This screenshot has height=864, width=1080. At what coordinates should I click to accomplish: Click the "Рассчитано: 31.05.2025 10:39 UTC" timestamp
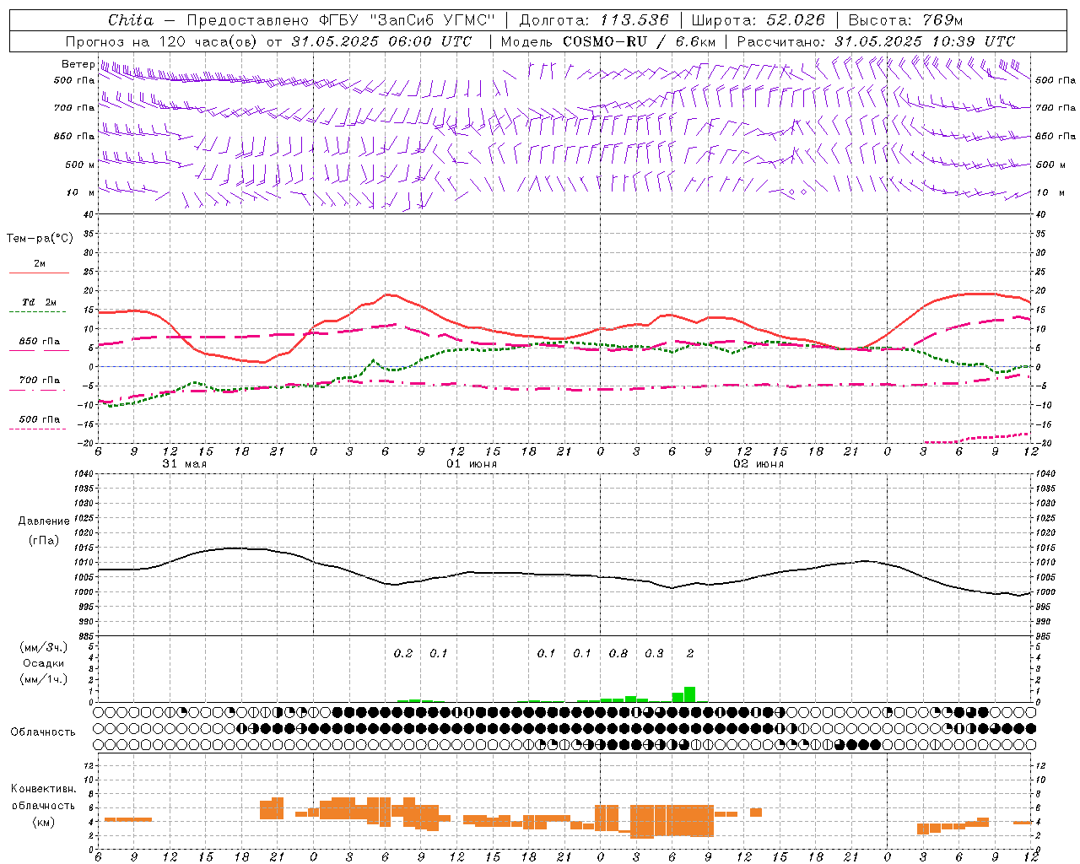click(876, 41)
